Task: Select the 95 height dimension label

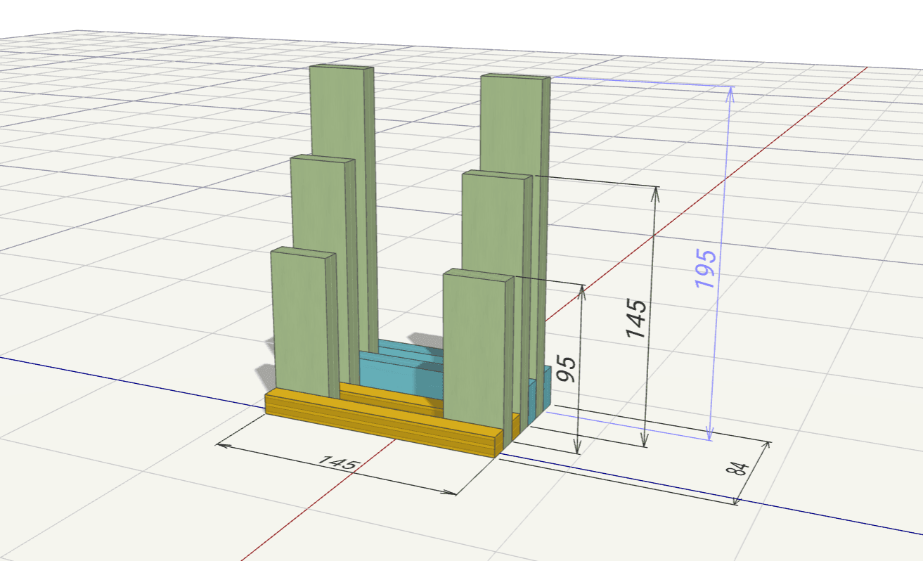Action: pos(567,368)
